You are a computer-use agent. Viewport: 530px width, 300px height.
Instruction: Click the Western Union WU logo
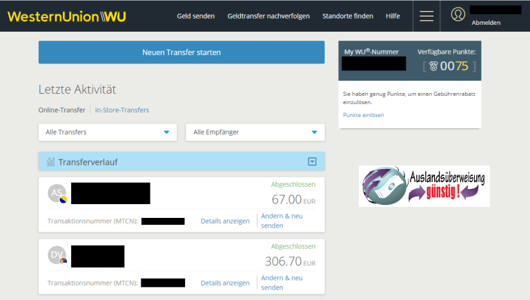click(x=66, y=17)
